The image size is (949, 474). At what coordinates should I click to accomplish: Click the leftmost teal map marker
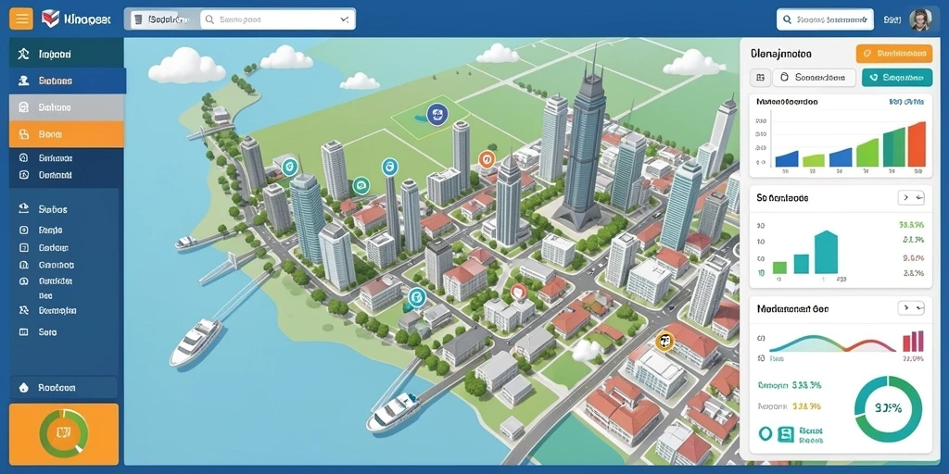pos(290,167)
